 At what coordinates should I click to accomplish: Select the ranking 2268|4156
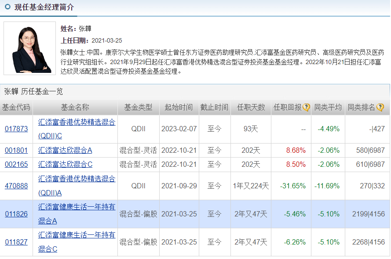[x=368, y=242]
